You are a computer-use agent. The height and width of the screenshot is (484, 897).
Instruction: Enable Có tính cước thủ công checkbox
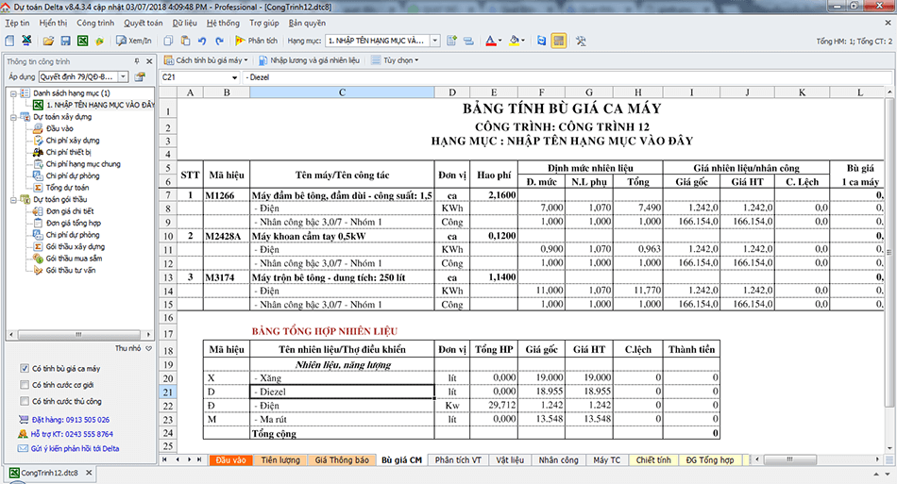pos(24,401)
